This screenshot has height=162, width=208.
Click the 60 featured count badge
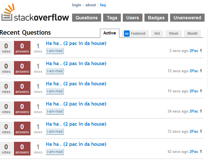[x=127, y=34]
